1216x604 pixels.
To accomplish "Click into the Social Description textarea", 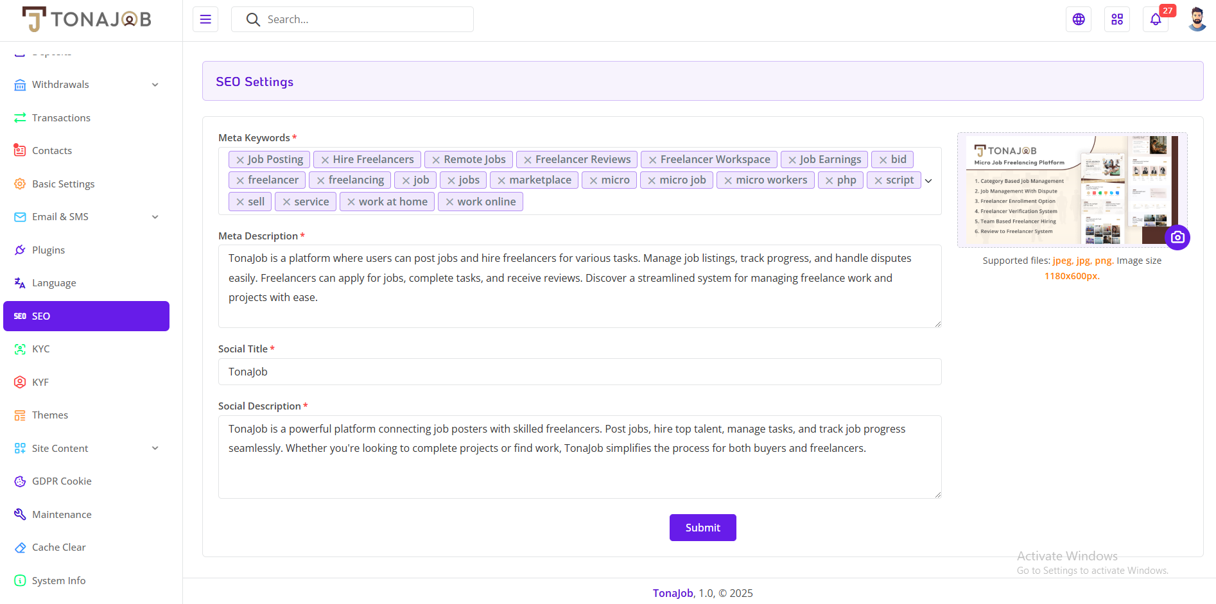I will coord(580,457).
